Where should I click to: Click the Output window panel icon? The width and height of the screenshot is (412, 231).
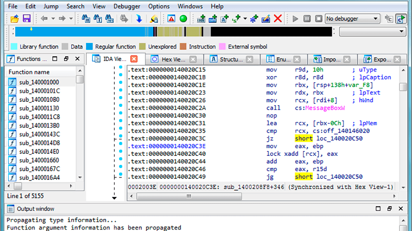[11, 209]
